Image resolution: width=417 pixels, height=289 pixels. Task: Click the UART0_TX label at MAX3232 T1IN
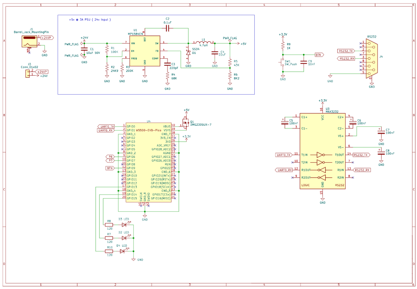tap(284, 155)
